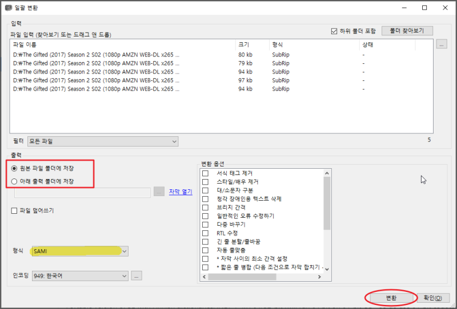Open the 필터 모든 파일 dropdown
The height and width of the screenshot is (309, 457).
(103, 141)
